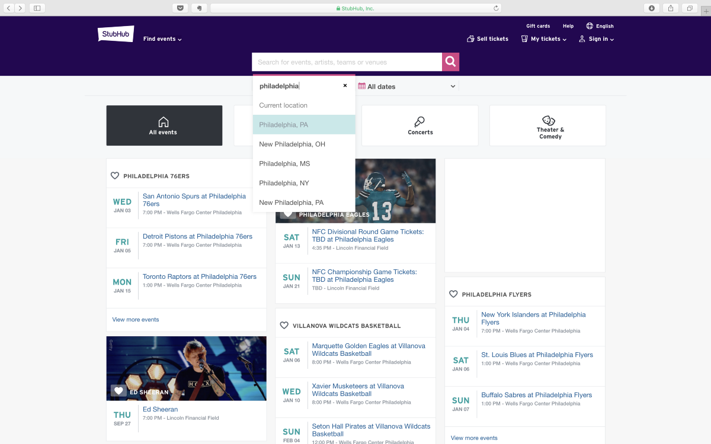Go forward with Safari forward arrow
The width and height of the screenshot is (711, 444).
[21, 8]
